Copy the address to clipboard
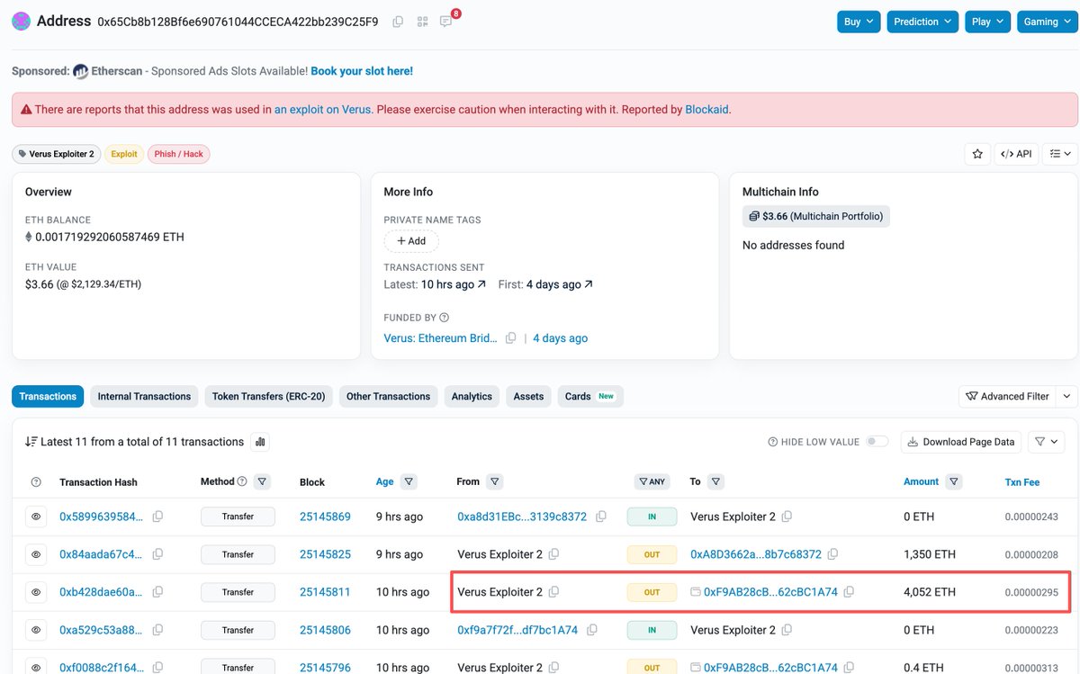The height and width of the screenshot is (674, 1080). coord(398,22)
